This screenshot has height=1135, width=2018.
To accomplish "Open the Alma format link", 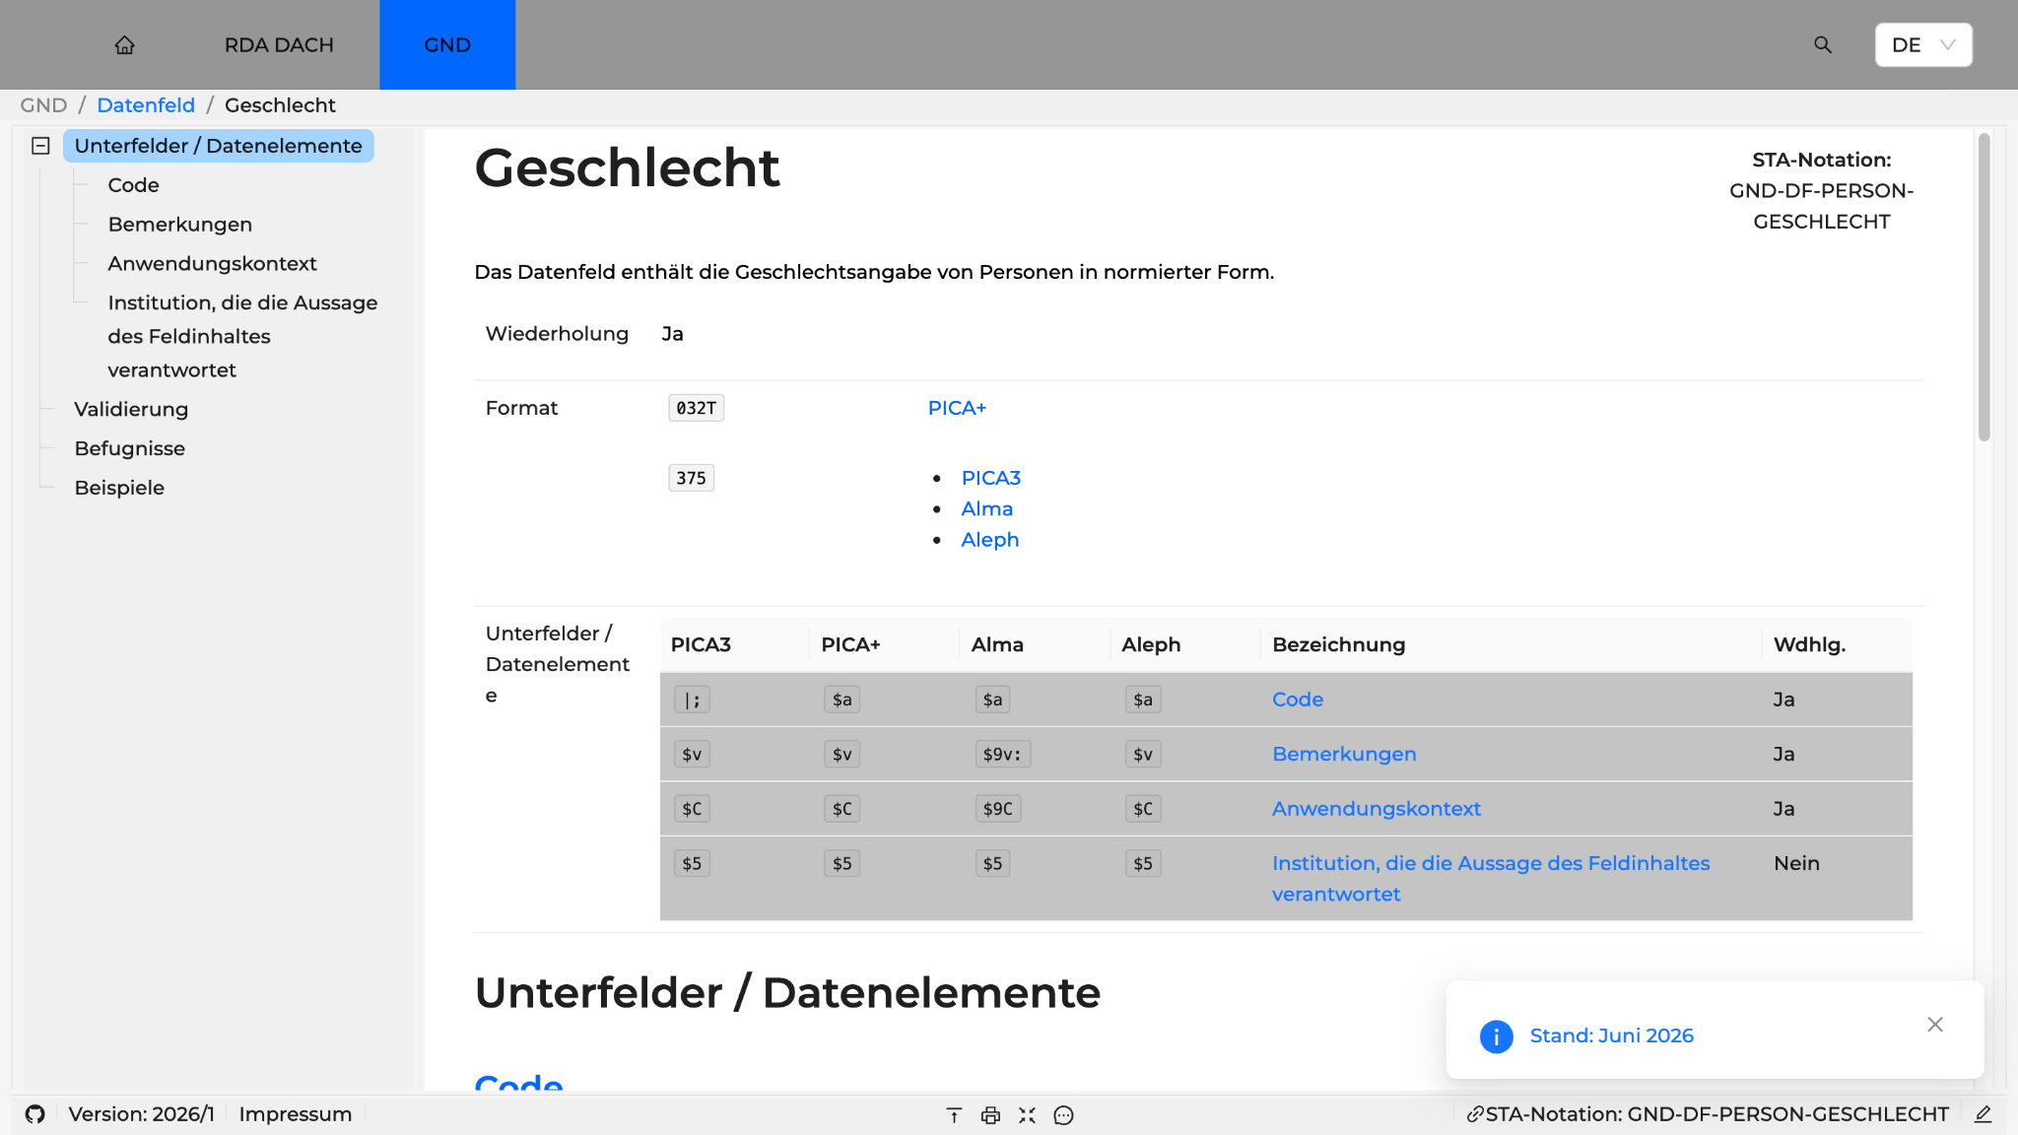I will 986,509.
